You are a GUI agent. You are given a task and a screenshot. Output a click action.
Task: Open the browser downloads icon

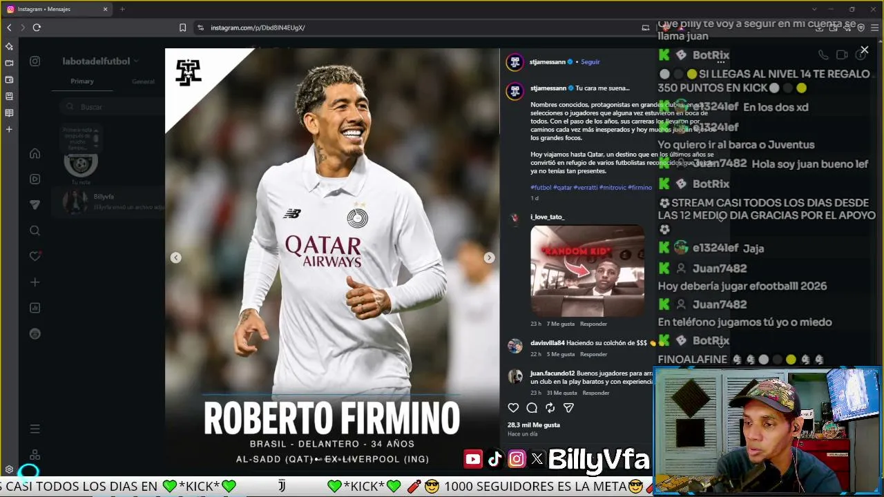click(819, 28)
